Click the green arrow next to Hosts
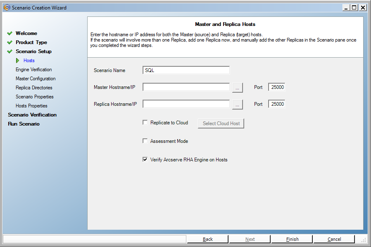Image resolution: width=371 pixels, height=247 pixels. point(17,61)
